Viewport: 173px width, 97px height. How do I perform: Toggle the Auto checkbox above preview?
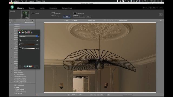click(x=65, y=20)
